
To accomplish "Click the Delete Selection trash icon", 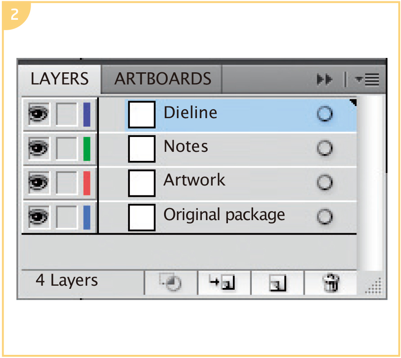I will 330,283.
